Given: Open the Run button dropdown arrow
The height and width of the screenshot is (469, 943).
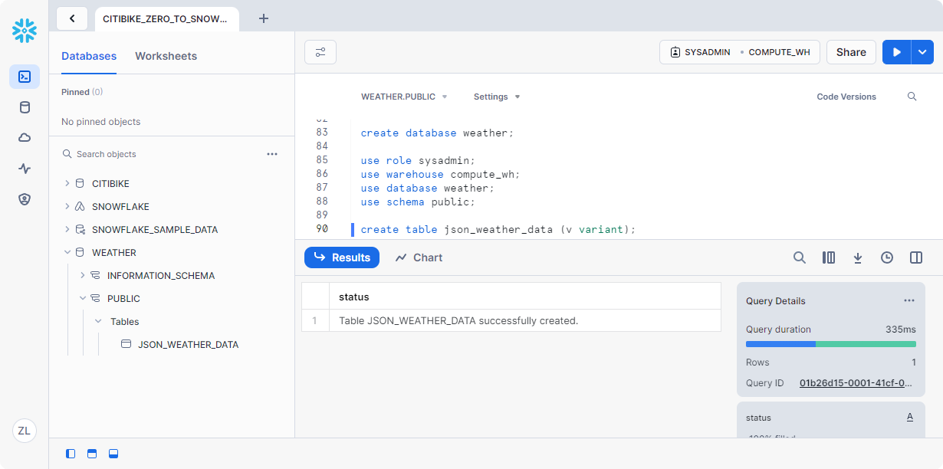Looking at the screenshot, I should (922, 52).
